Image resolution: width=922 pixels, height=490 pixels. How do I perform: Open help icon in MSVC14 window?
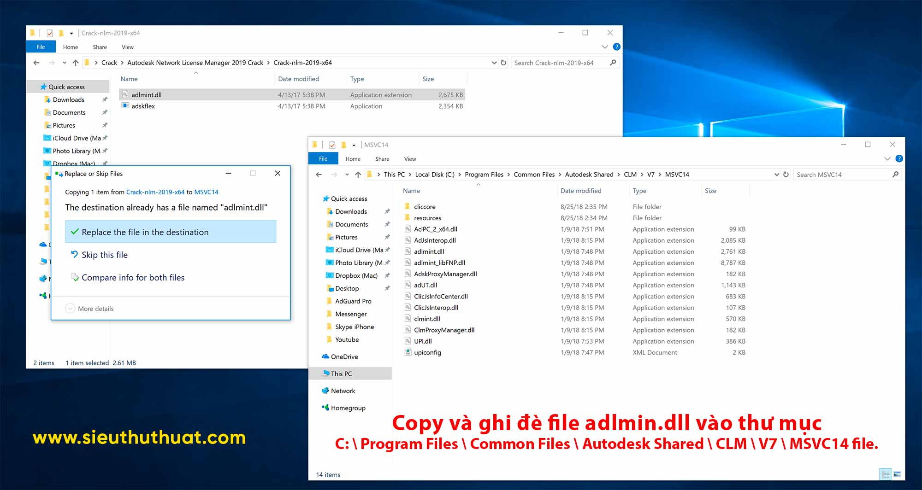click(x=899, y=159)
